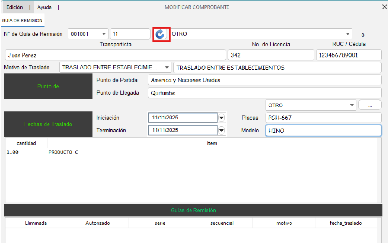Select the Guia de Remision tab

tap(22, 20)
